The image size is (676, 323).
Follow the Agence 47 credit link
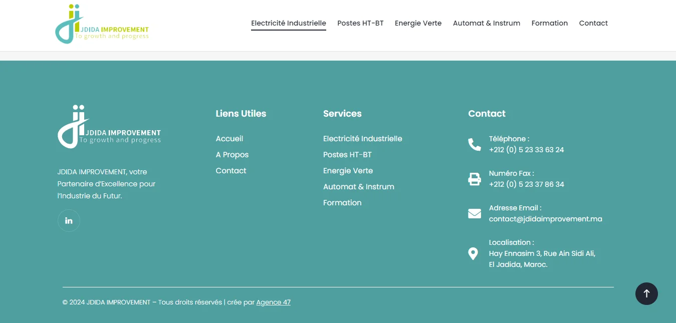(273, 302)
